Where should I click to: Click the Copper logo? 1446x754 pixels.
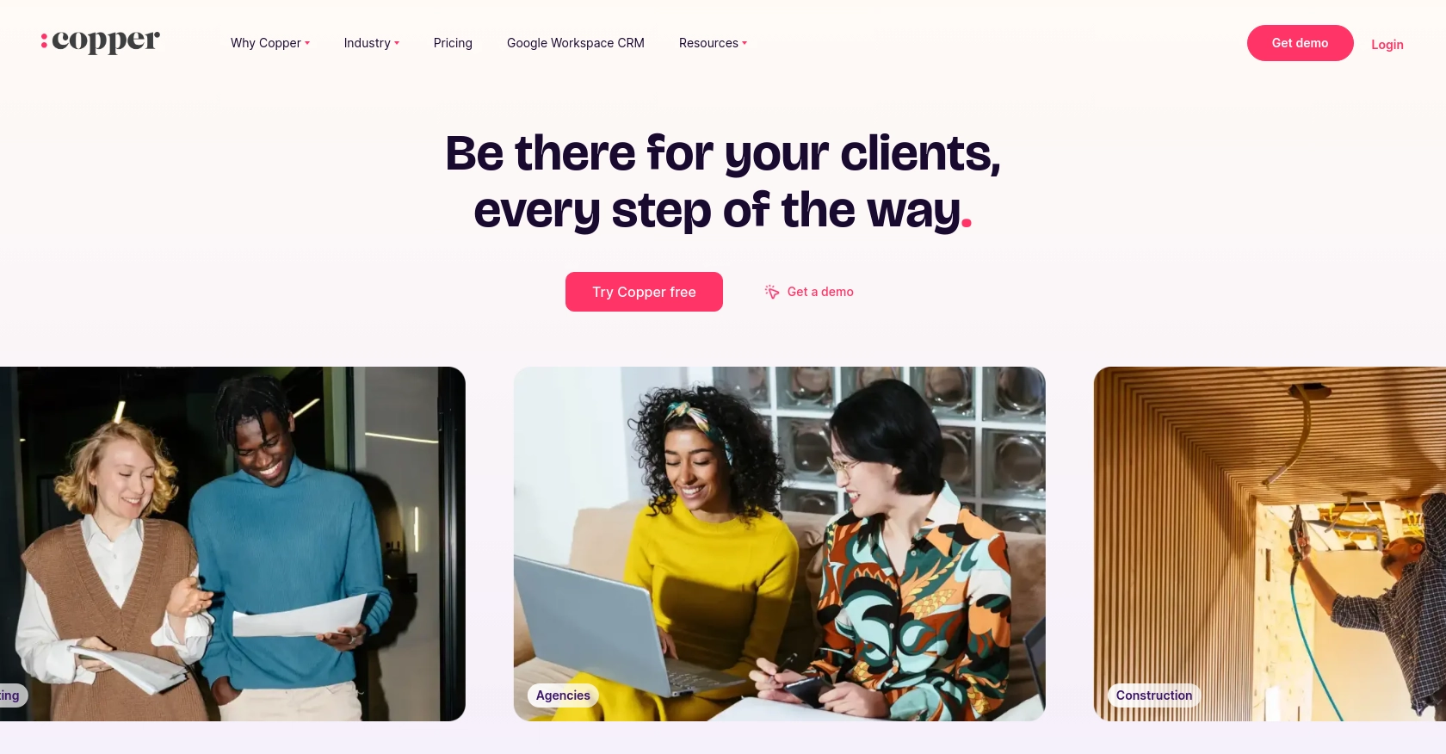(100, 41)
